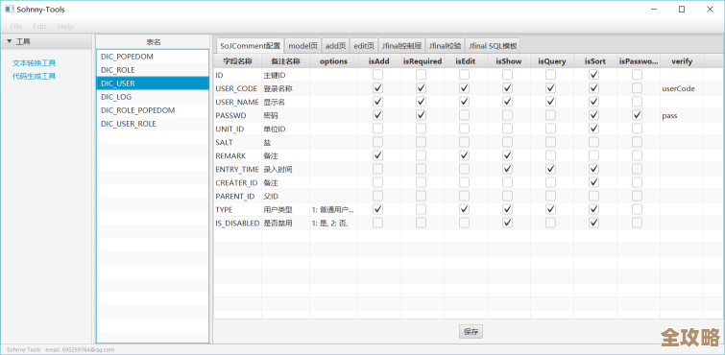Select the IS_DISABLED options cell
This screenshot has height=355, width=725.
333,223
